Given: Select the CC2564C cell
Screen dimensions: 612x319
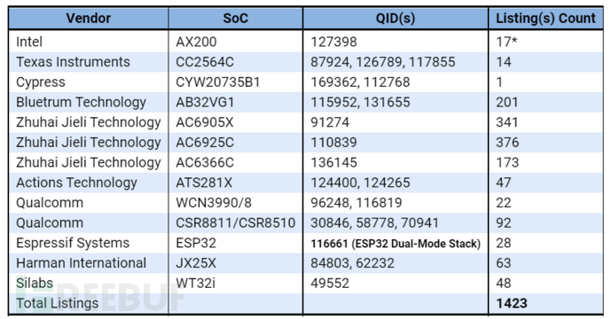Looking at the screenshot, I should pos(235,62).
